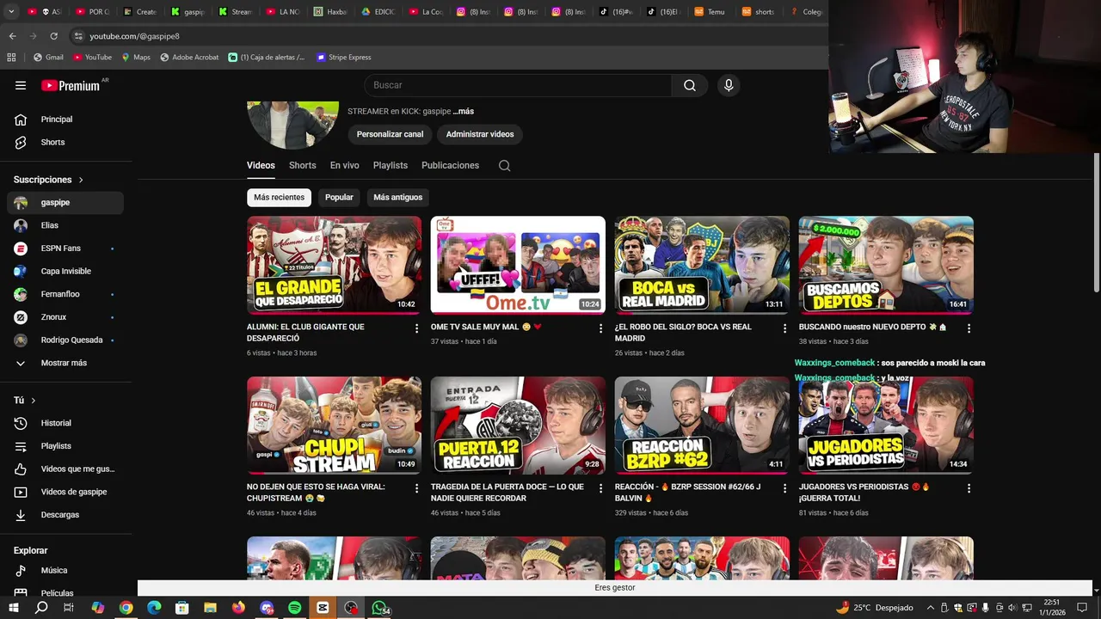Select the Popular filter chip
The image size is (1101, 619).
(x=339, y=198)
